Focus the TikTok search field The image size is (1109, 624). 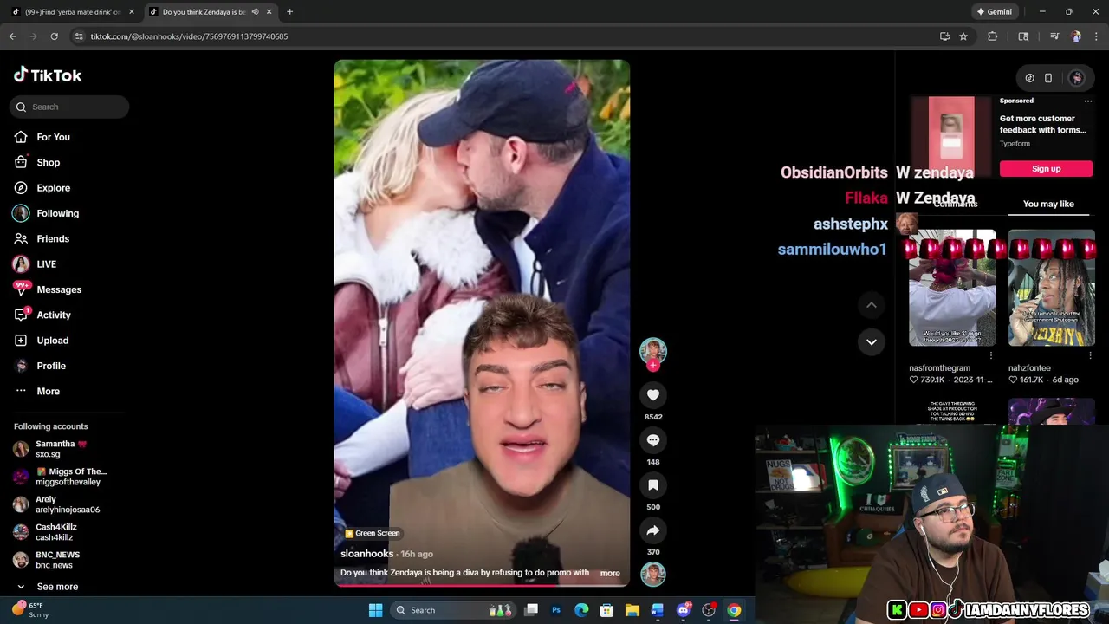(69, 107)
